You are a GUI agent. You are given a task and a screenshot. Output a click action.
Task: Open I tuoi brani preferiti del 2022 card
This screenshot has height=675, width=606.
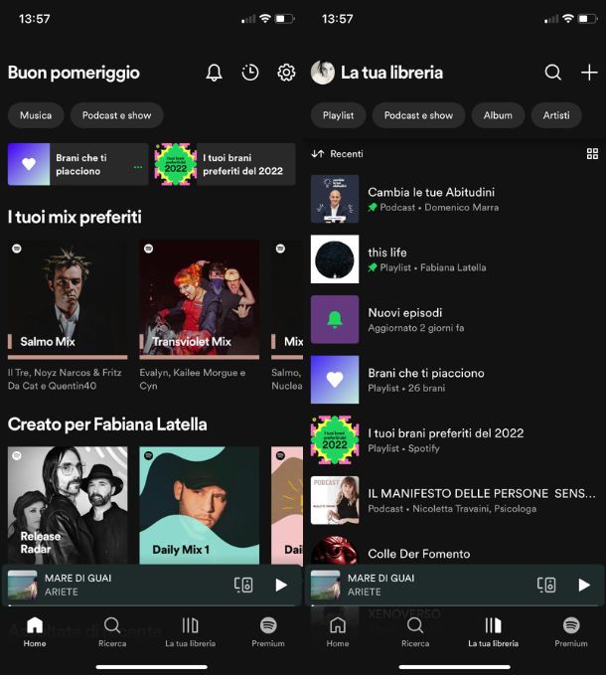225,164
